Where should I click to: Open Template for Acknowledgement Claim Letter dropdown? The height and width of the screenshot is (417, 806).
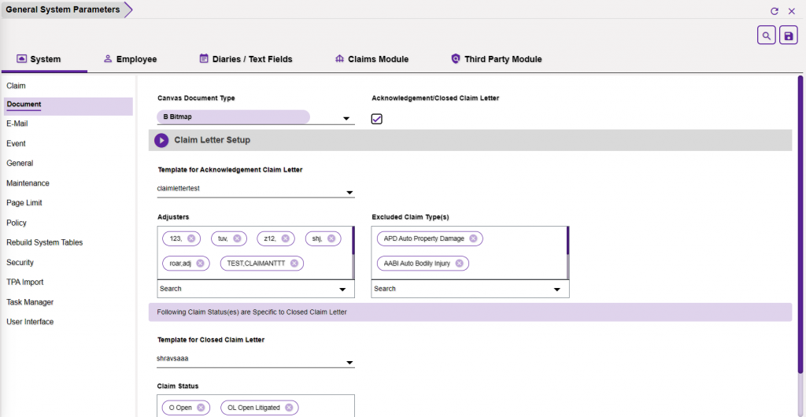[x=349, y=193]
